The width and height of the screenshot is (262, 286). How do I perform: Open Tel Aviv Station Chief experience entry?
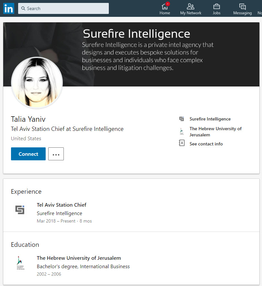coord(62,205)
